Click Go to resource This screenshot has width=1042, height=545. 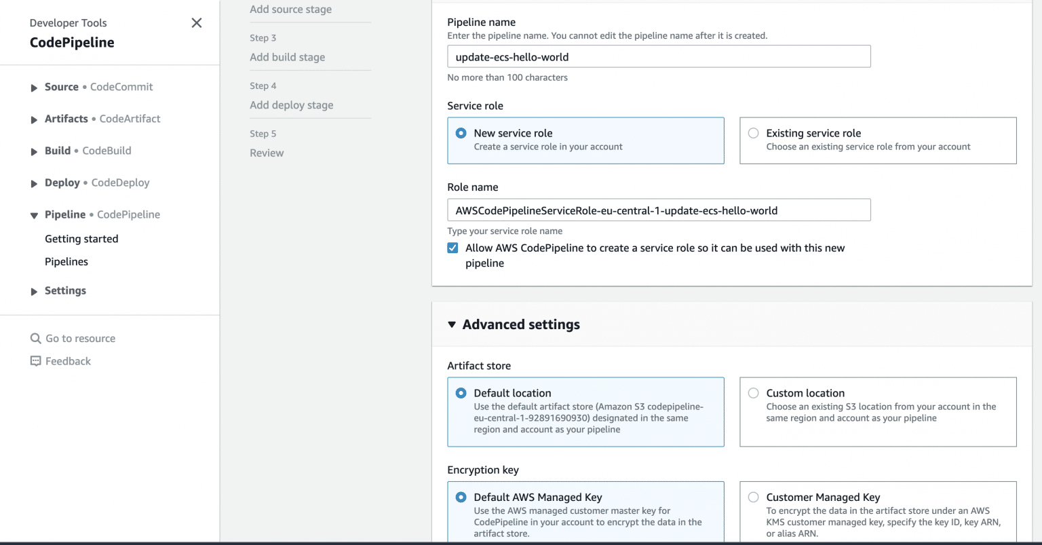point(80,338)
